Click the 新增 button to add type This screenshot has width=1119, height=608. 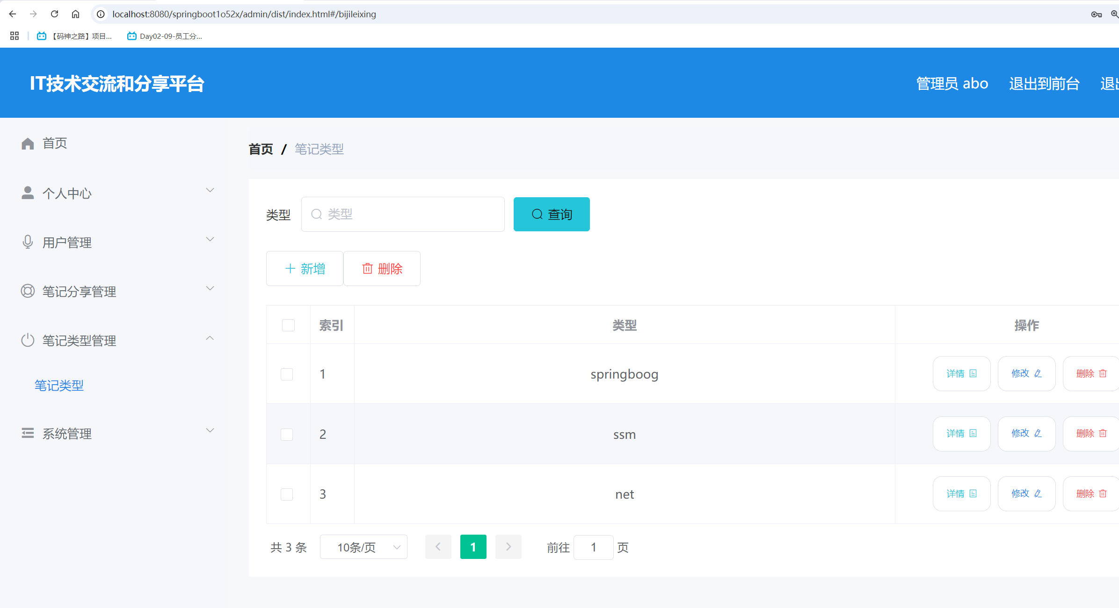tap(304, 269)
